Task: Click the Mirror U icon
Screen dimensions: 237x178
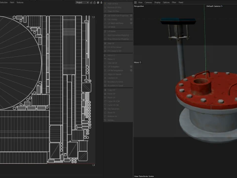Action: [x=105, y=55]
